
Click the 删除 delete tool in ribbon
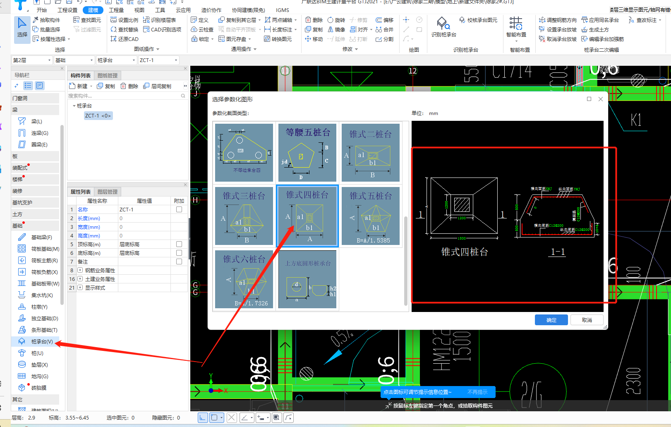click(314, 20)
